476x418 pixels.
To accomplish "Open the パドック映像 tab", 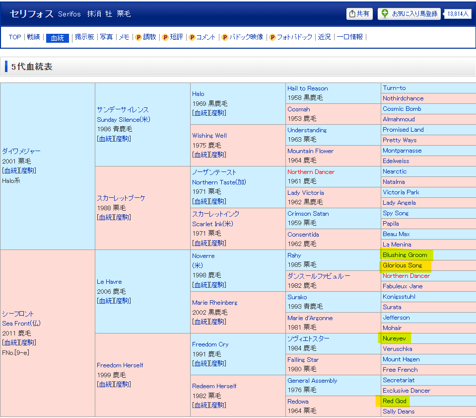I will pyautogui.click(x=246, y=37).
